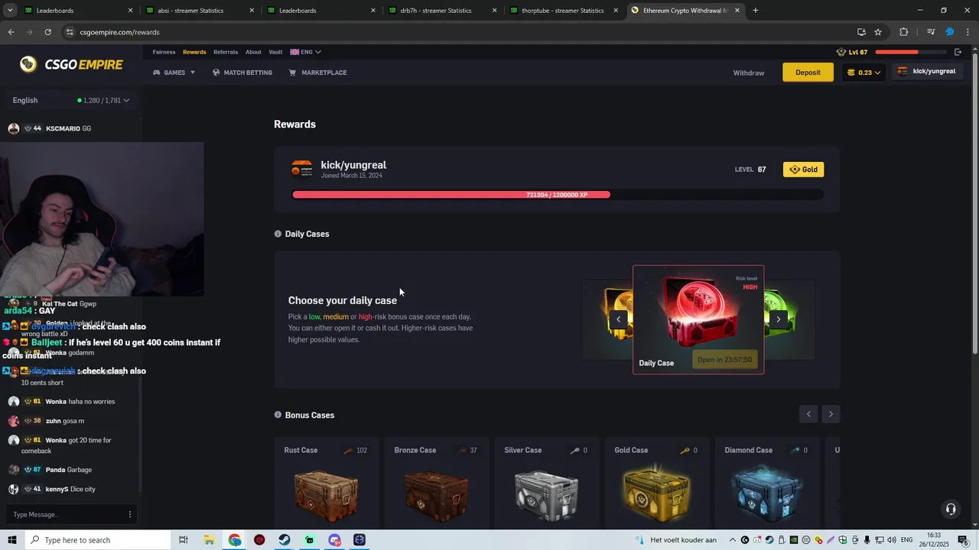Image resolution: width=979 pixels, height=550 pixels.
Task: Click the Withdraw link
Action: (x=749, y=73)
